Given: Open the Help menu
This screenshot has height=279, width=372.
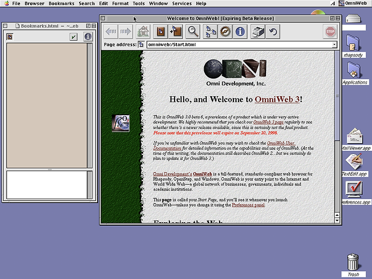Looking at the screenshot, I should click(201, 3).
